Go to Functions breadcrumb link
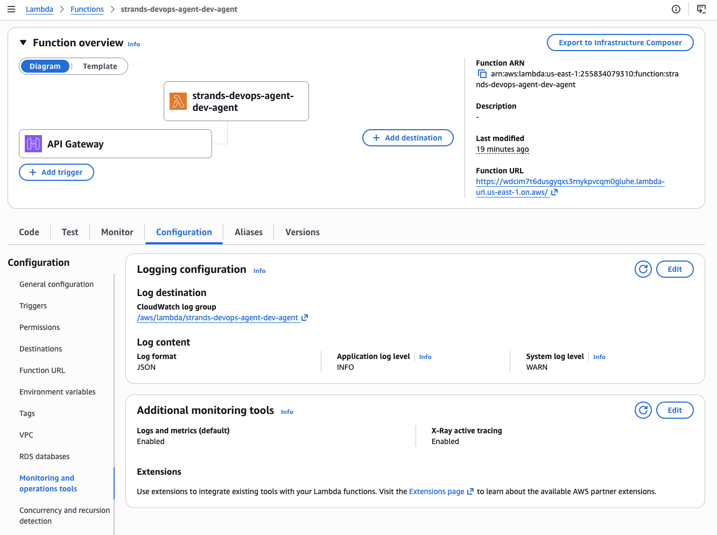 pos(87,9)
